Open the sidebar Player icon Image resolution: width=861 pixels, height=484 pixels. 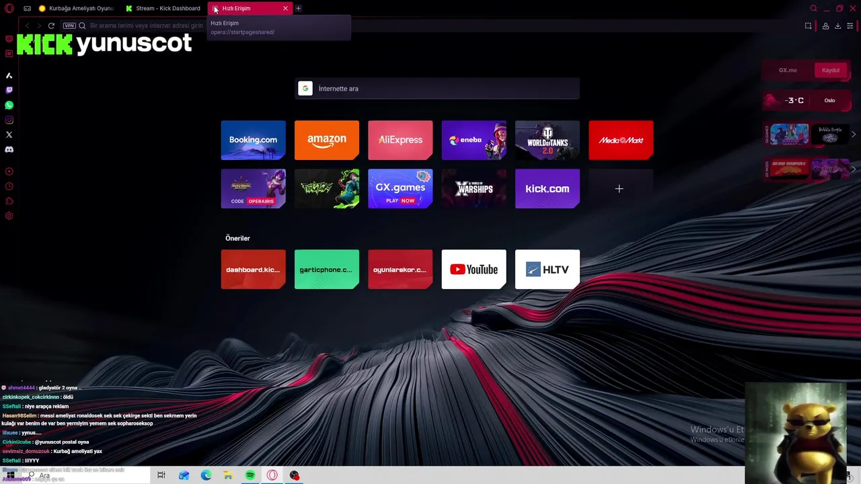tap(9, 171)
